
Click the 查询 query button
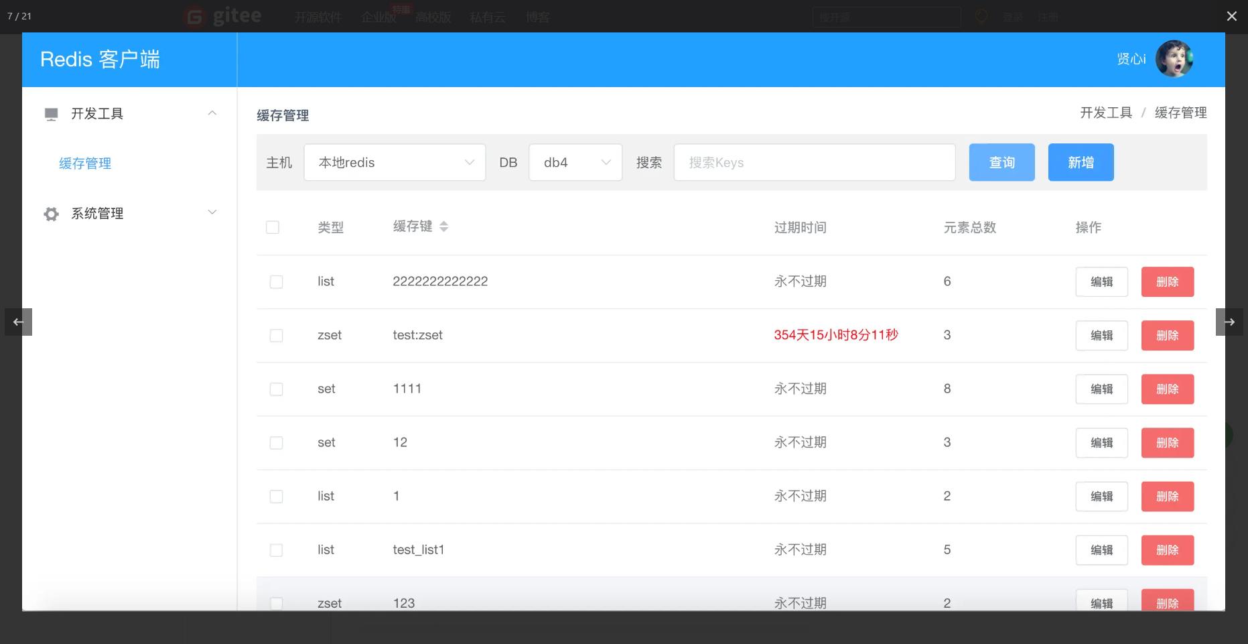[x=1001, y=162]
